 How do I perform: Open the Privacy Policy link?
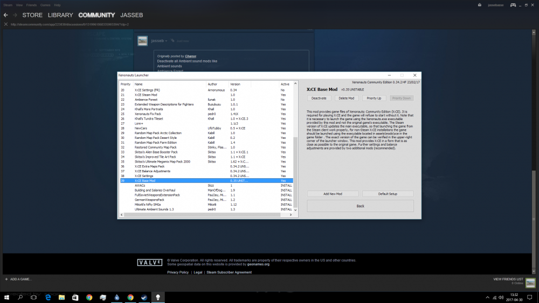tap(178, 272)
